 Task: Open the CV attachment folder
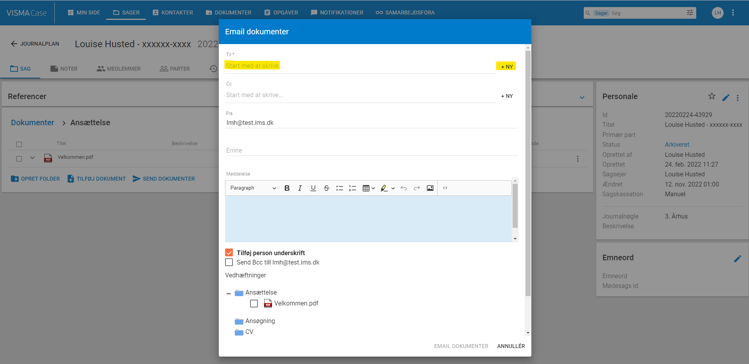(244, 332)
